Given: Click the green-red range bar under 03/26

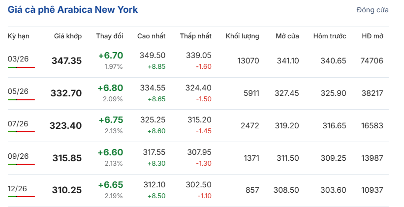Looking at the screenshot, I should (x=21, y=67).
